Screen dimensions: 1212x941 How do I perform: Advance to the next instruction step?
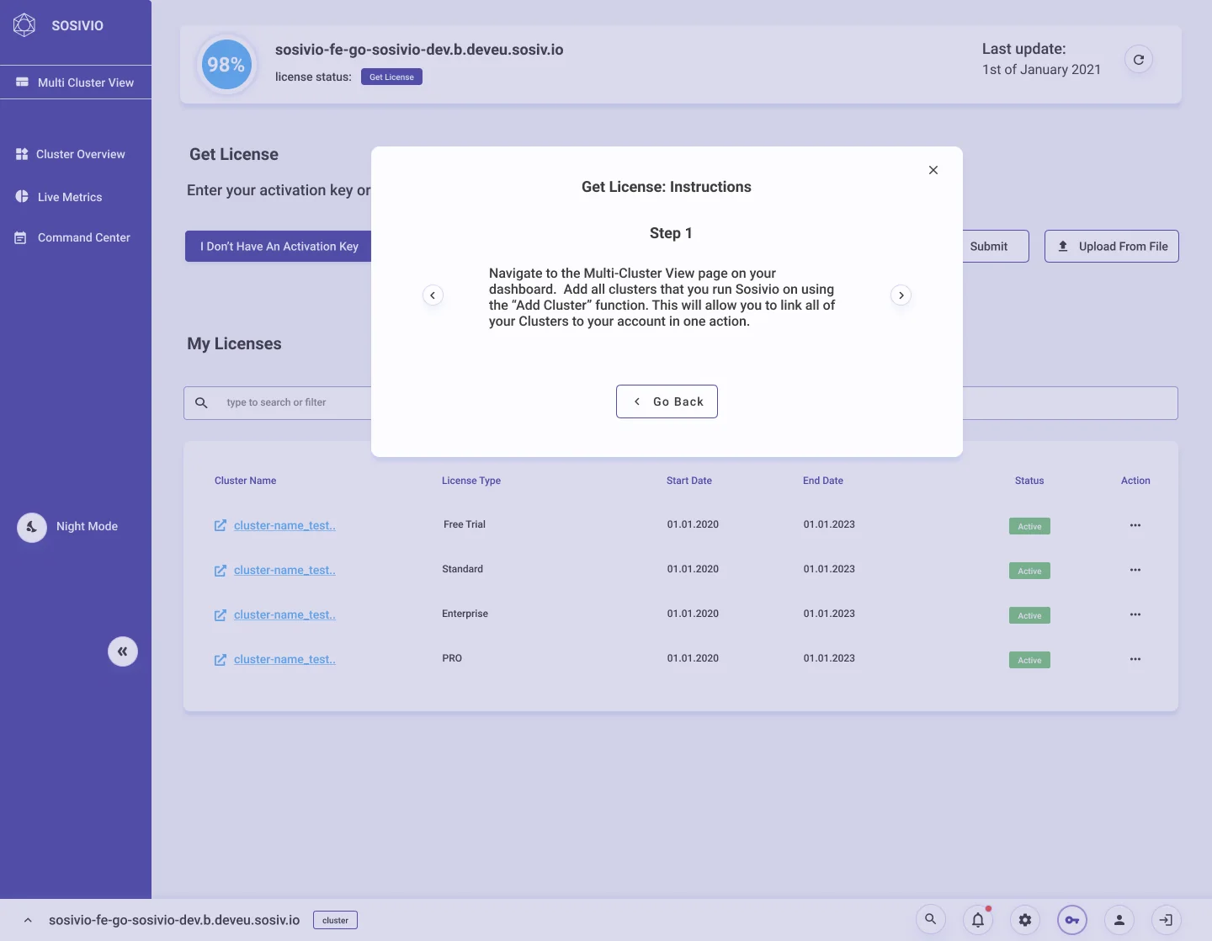(x=901, y=295)
